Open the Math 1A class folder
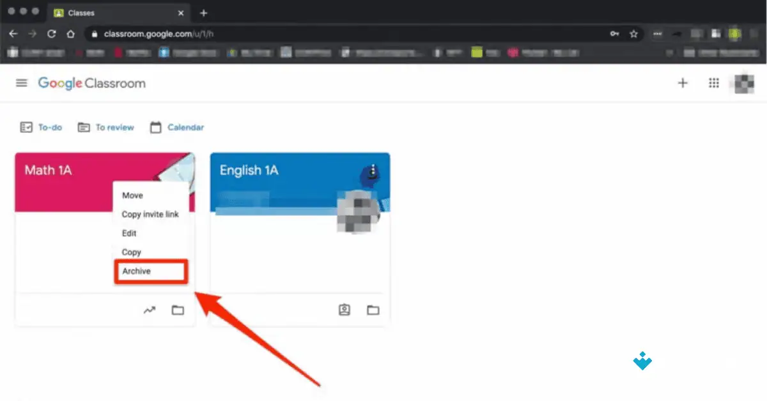The height and width of the screenshot is (401, 767). pyautogui.click(x=177, y=310)
